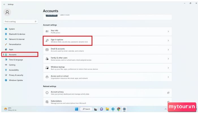
Task: Click the taskbar Search box
Action: coord(86,109)
